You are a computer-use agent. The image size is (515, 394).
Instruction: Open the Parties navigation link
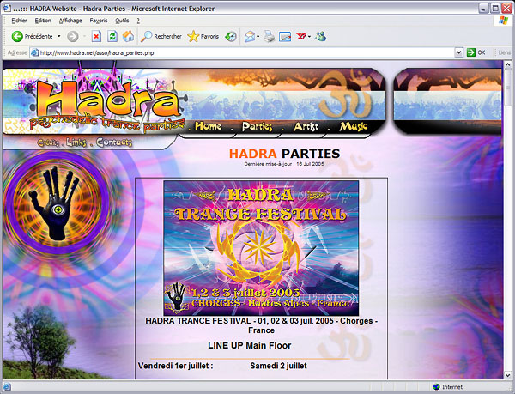click(x=257, y=126)
